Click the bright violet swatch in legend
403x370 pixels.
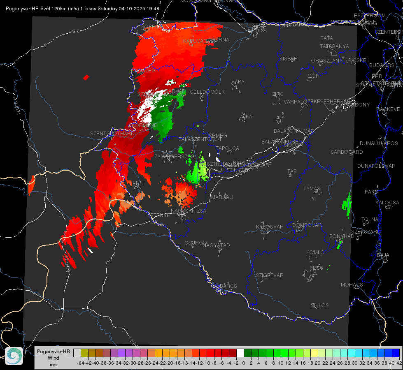121,353
